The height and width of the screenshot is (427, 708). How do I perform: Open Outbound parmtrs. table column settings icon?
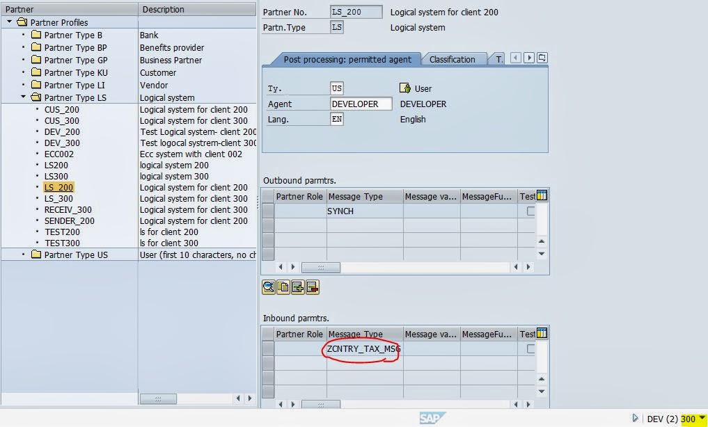point(542,195)
